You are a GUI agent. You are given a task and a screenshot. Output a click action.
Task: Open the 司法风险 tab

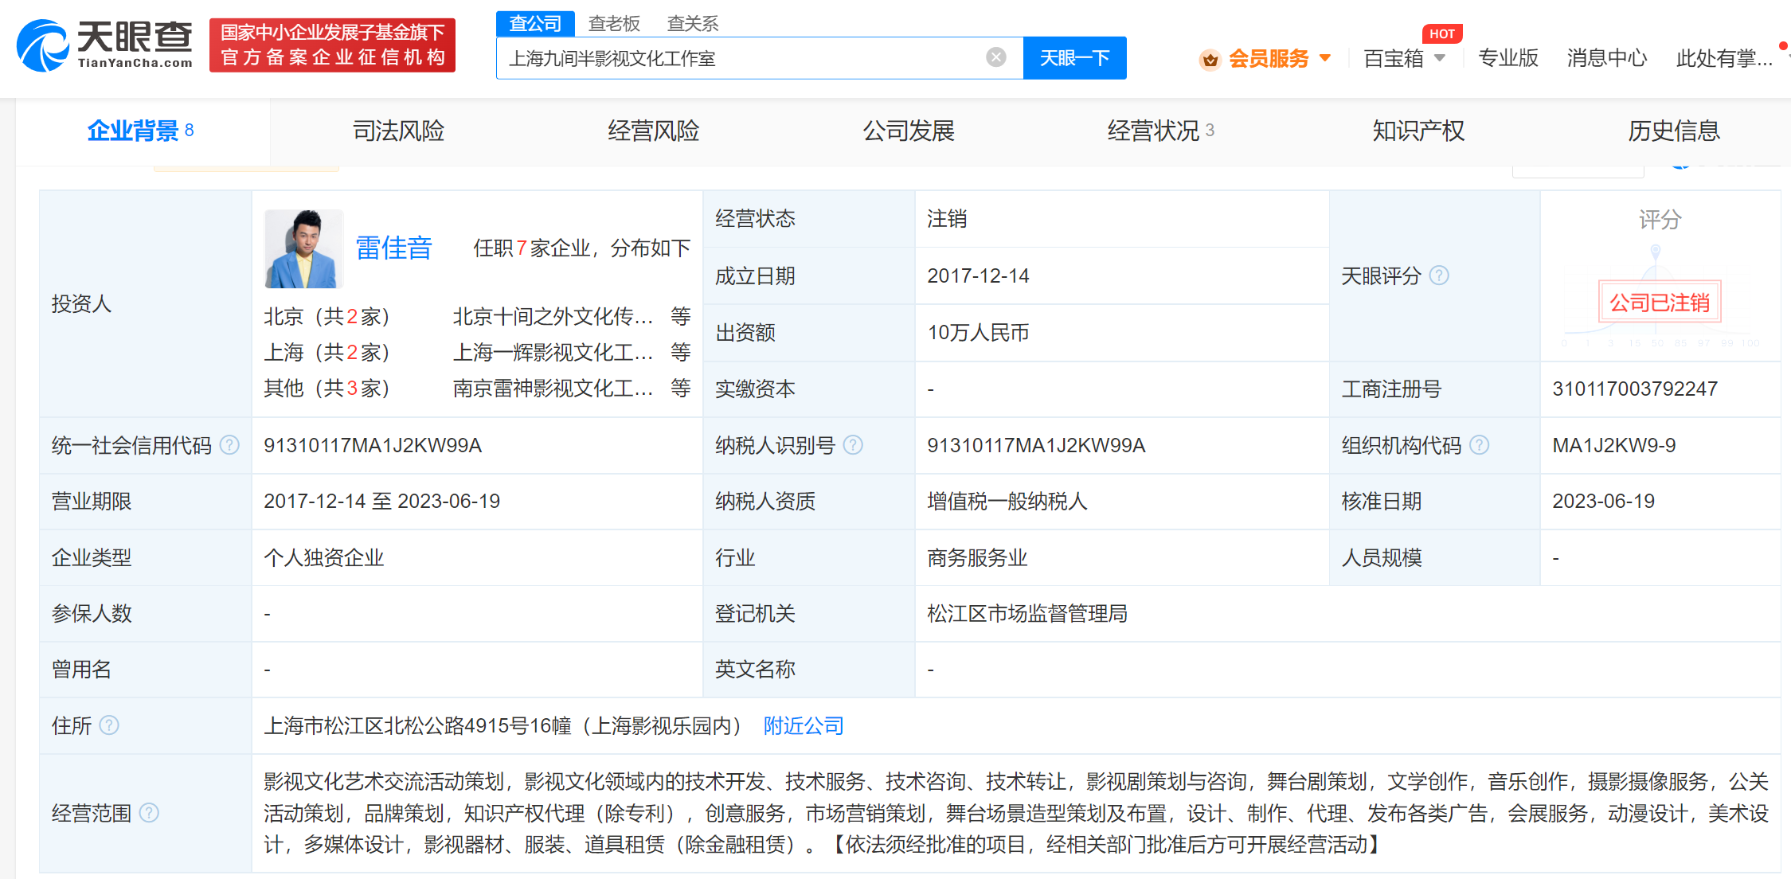[399, 131]
